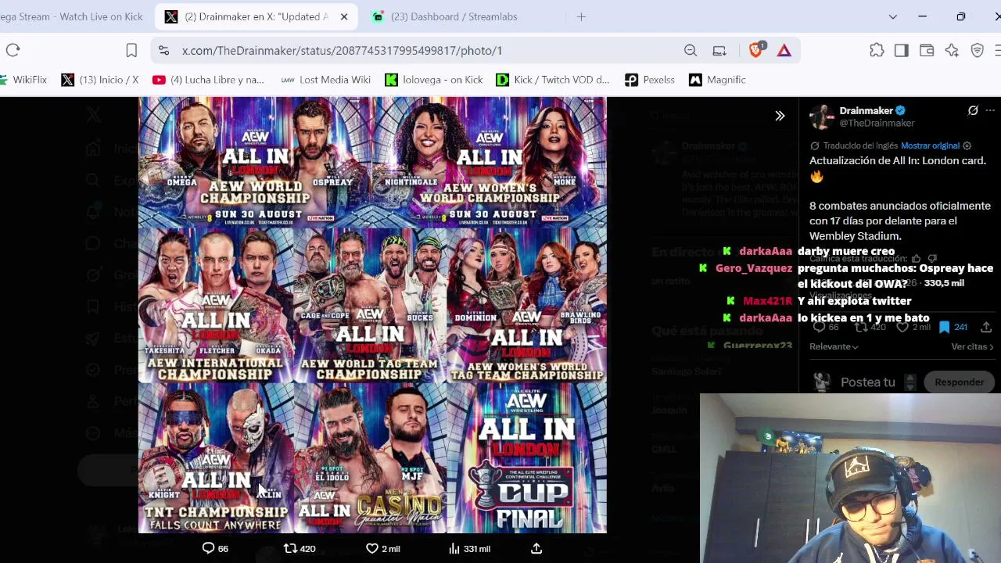This screenshot has height=563, width=1001.
Task: Open the install app icon in address bar
Action: tap(719, 50)
